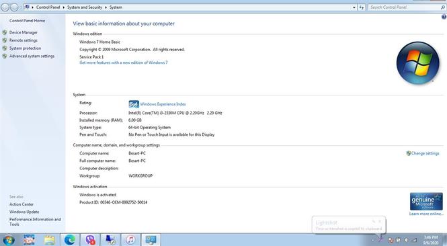Open Remote settings link
This screenshot has width=447, height=246.
click(24, 40)
